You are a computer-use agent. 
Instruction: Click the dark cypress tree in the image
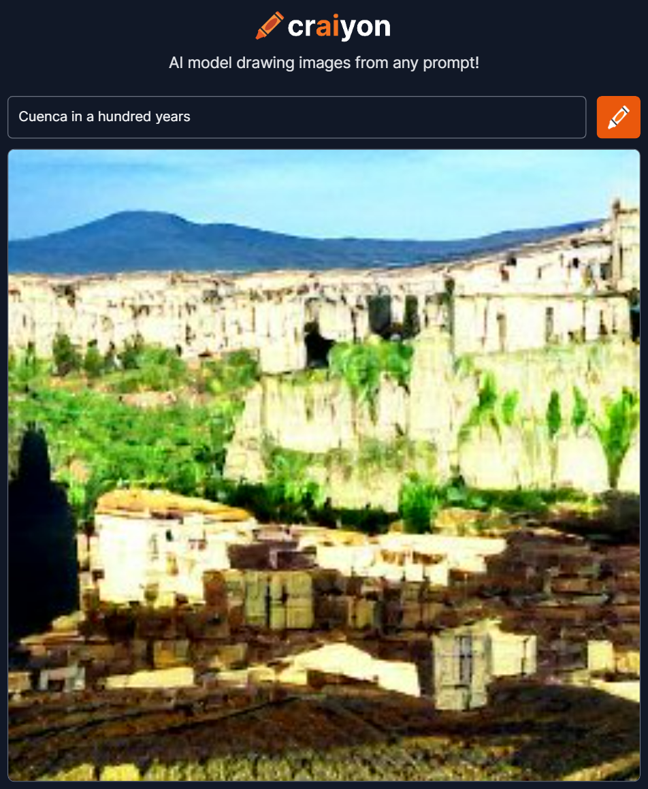pyautogui.click(x=42, y=534)
